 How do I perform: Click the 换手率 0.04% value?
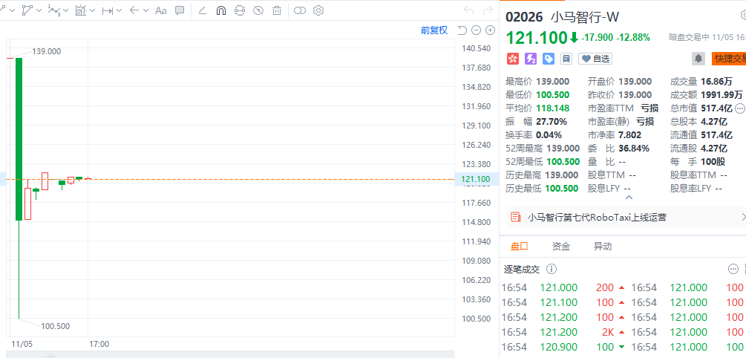[x=549, y=134]
